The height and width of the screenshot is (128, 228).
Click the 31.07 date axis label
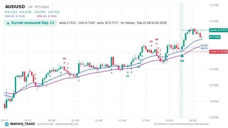point(28,120)
